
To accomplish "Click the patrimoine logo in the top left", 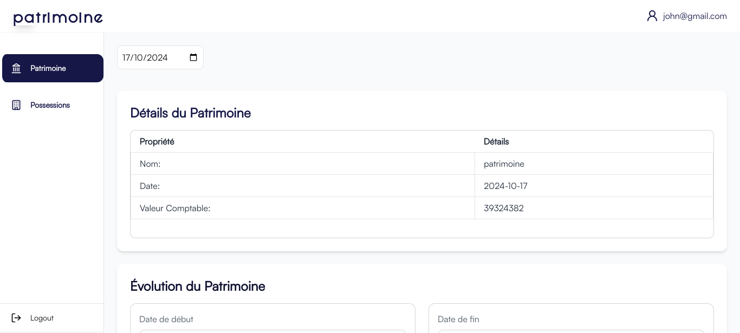I will (58, 17).
